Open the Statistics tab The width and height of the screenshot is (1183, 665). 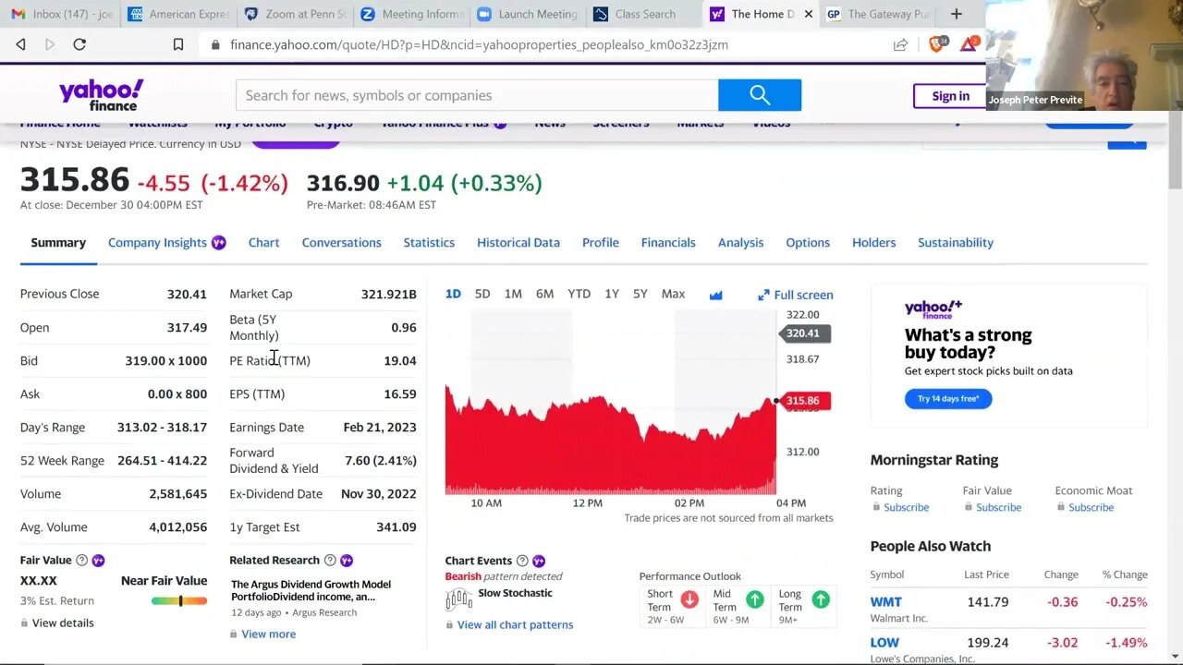(429, 243)
